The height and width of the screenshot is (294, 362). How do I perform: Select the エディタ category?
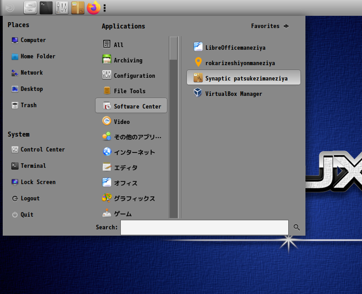coord(131,167)
